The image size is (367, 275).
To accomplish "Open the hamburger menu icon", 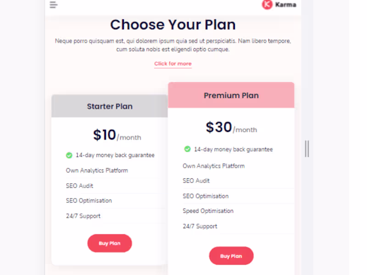I will click(54, 5).
